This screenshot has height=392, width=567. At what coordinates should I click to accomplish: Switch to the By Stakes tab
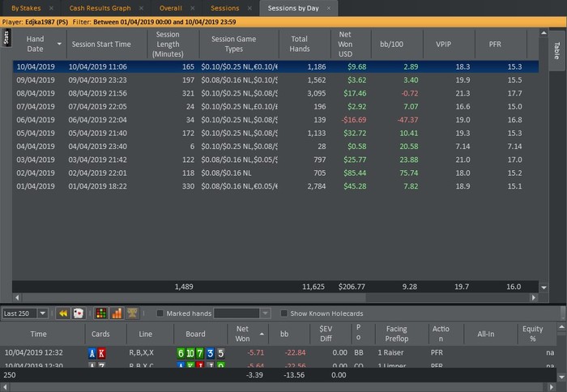pos(26,8)
